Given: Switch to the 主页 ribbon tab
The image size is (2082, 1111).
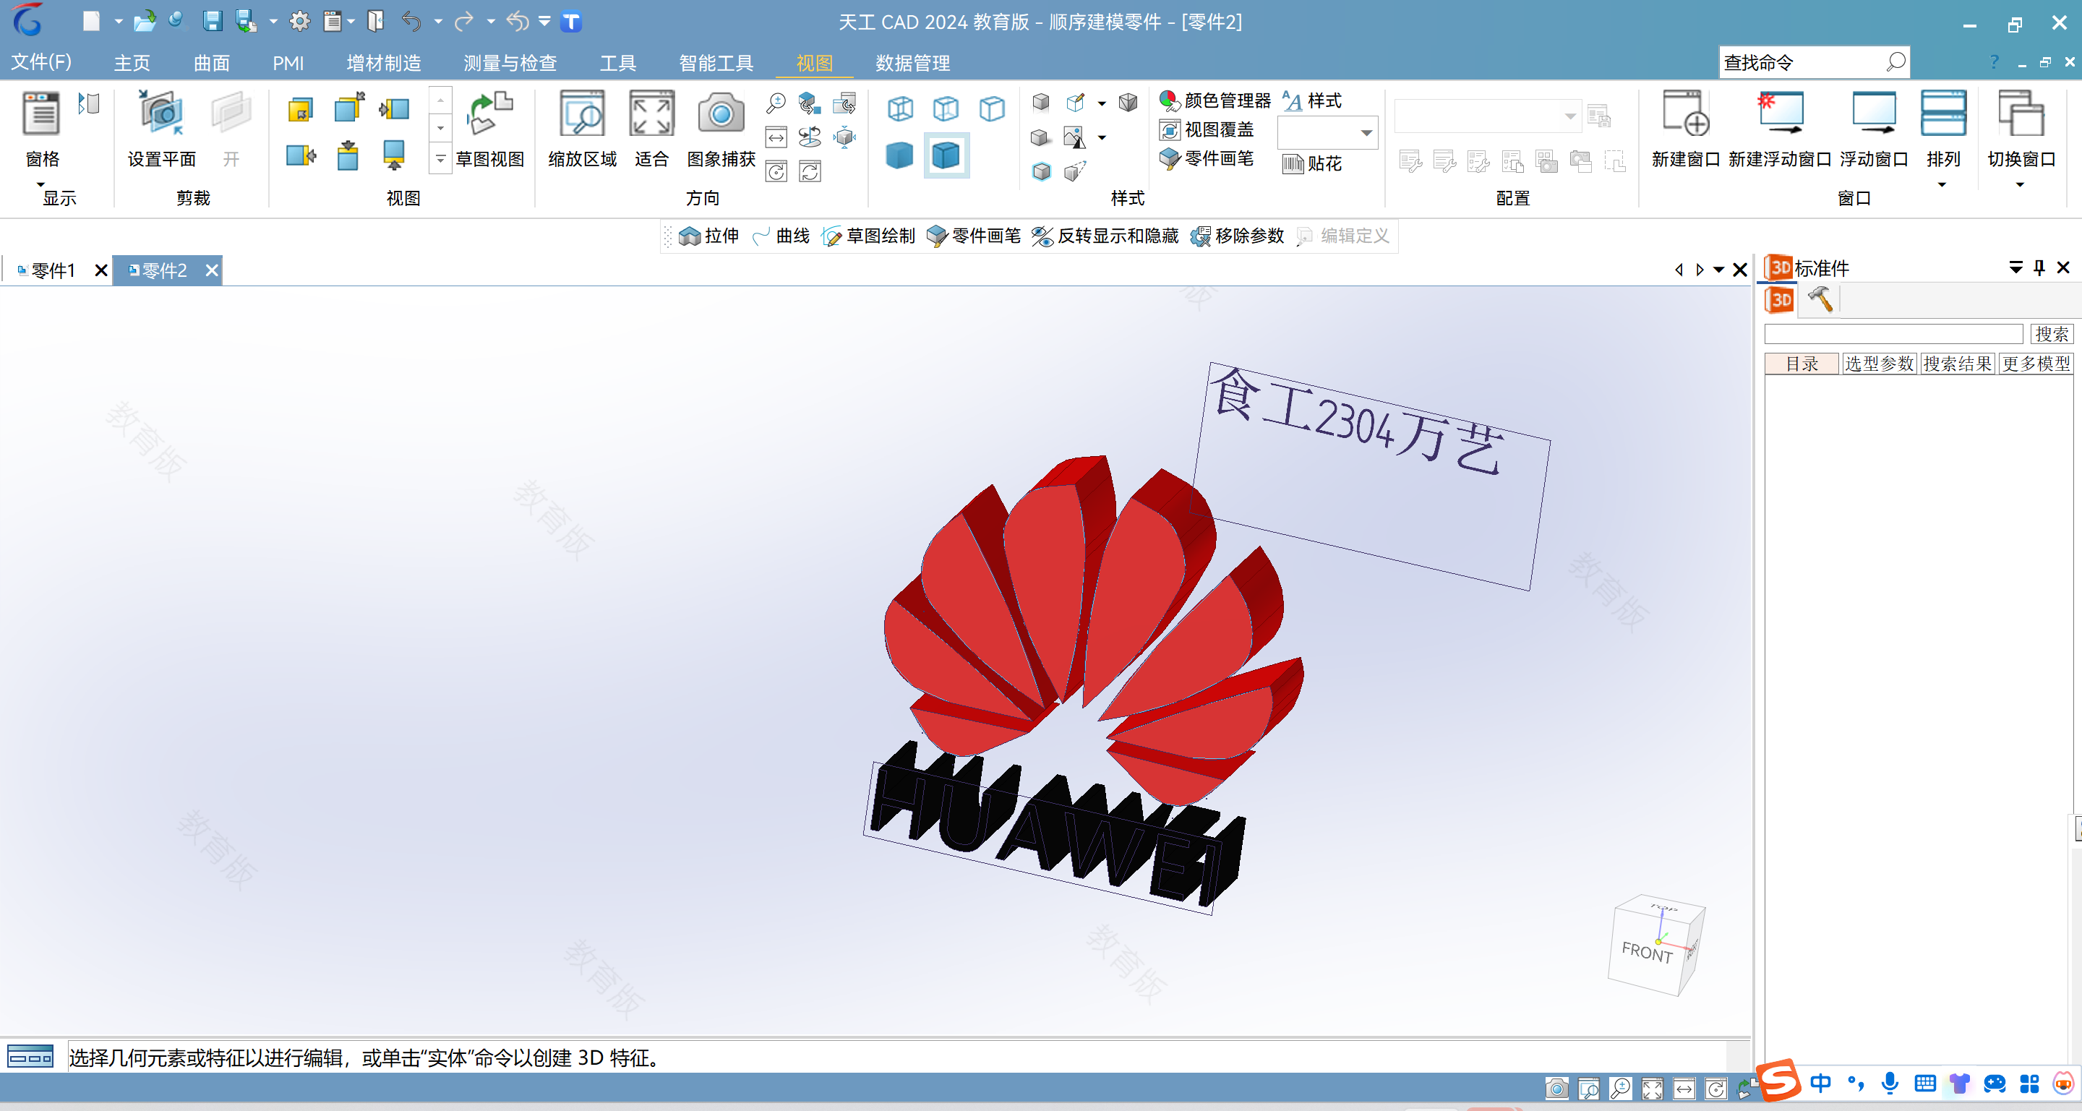Looking at the screenshot, I should [x=132, y=62].
